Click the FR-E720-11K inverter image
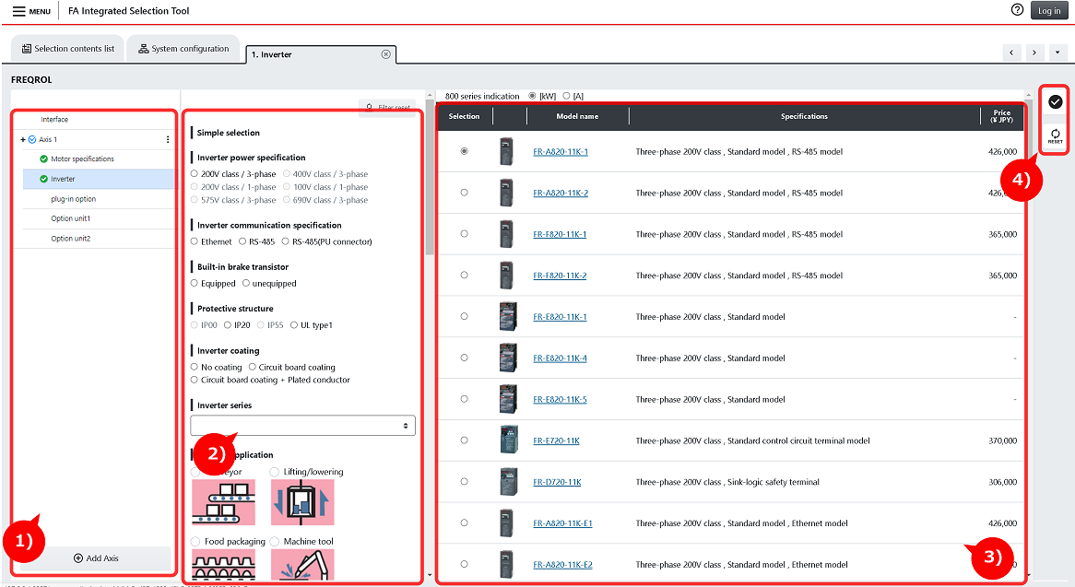The image size is (1075, 587). [510, 440]
